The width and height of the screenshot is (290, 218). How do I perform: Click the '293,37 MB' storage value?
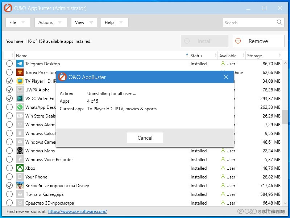pos(270,98)
